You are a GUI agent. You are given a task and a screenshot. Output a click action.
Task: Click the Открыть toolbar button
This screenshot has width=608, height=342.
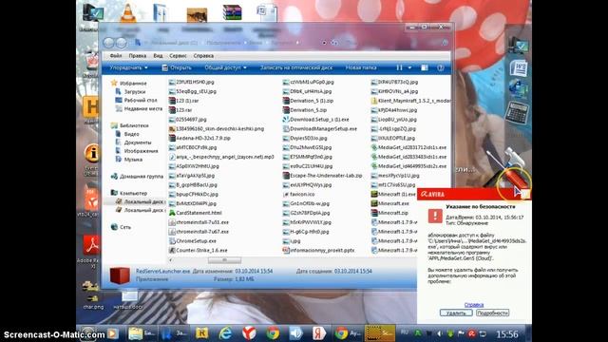click(x=177, y=67)
